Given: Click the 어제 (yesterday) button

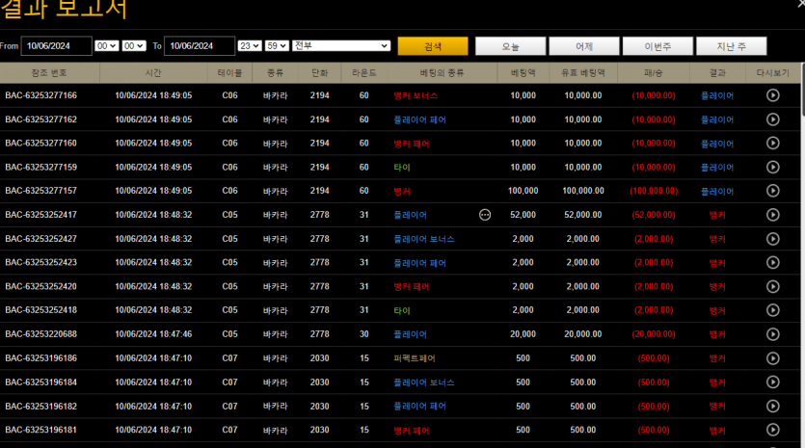Looking at the screenshot, I should (x=584, y=46).
